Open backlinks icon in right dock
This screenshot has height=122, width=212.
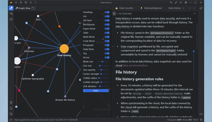201,114
